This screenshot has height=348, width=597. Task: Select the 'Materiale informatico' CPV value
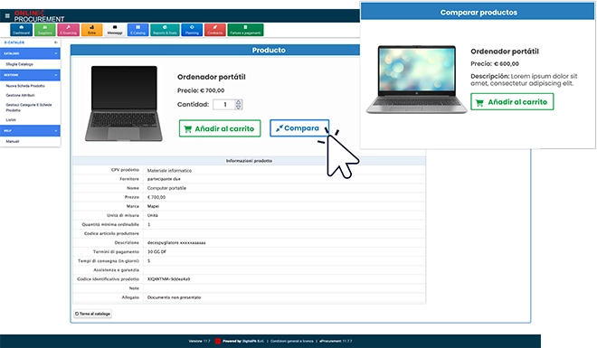(169, 171)
